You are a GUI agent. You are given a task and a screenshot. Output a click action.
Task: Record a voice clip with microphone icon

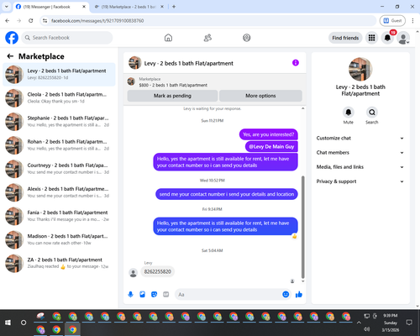coord(130,294)
